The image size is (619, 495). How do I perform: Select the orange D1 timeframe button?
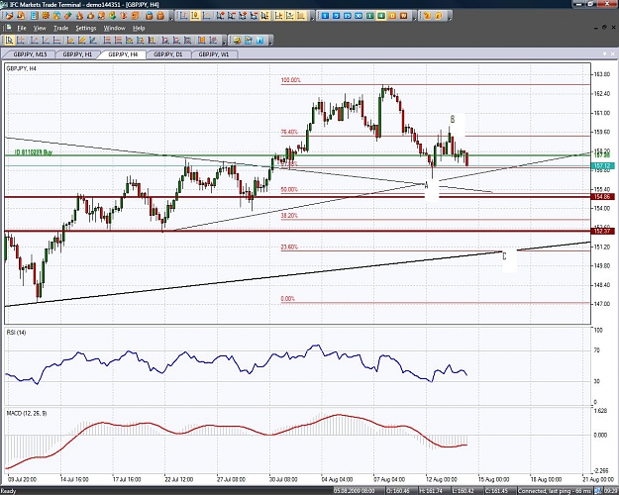point(392,16)
